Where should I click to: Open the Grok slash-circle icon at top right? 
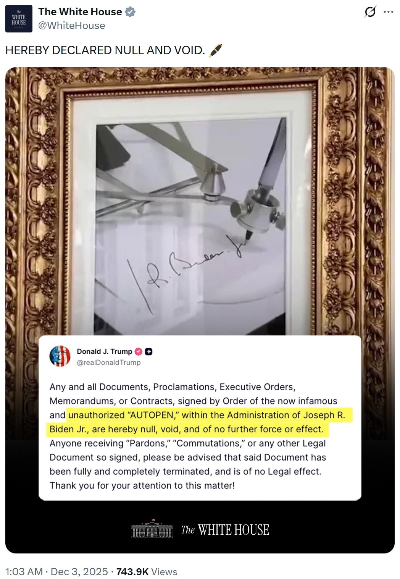tap(369, 13)
